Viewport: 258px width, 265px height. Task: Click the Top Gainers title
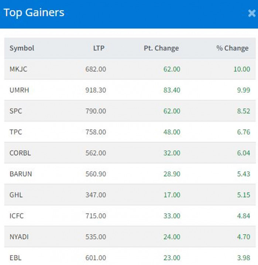point(34,13)
